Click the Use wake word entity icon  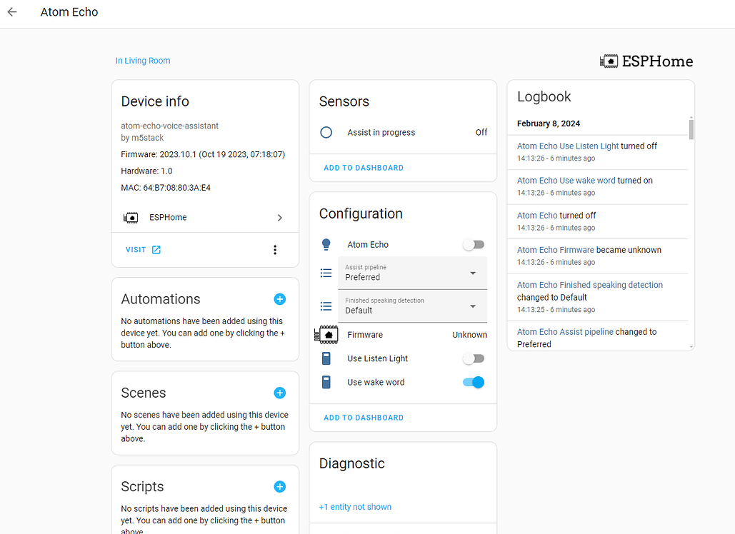326,382
